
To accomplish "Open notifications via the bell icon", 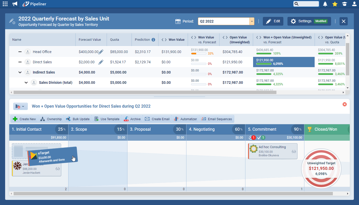I will click(325, 4).
